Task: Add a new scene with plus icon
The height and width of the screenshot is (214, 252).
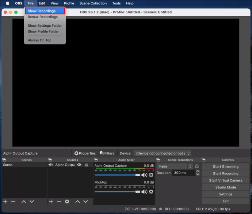Action: pos(5,202)
